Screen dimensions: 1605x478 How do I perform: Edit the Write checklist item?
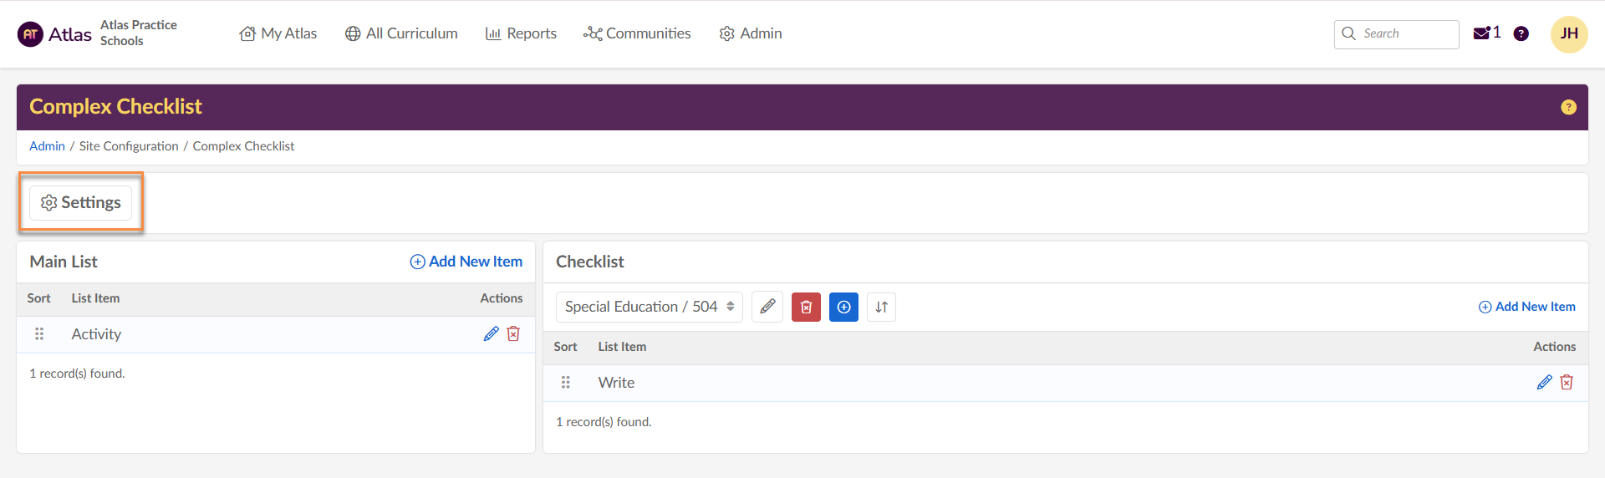[1544, 383]
